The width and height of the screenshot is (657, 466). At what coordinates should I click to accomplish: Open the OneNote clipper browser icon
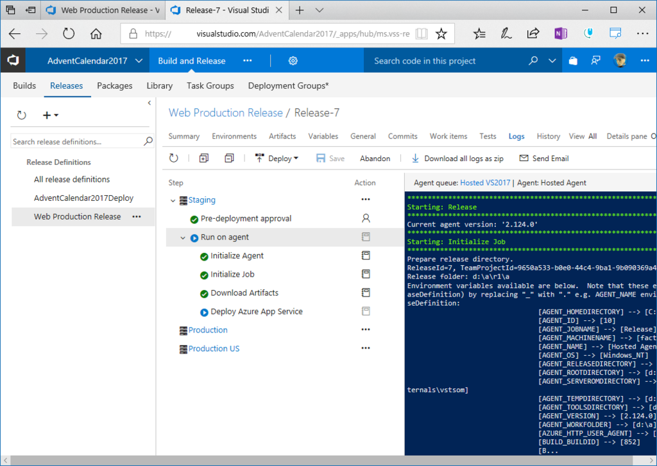tap(561, 33)
